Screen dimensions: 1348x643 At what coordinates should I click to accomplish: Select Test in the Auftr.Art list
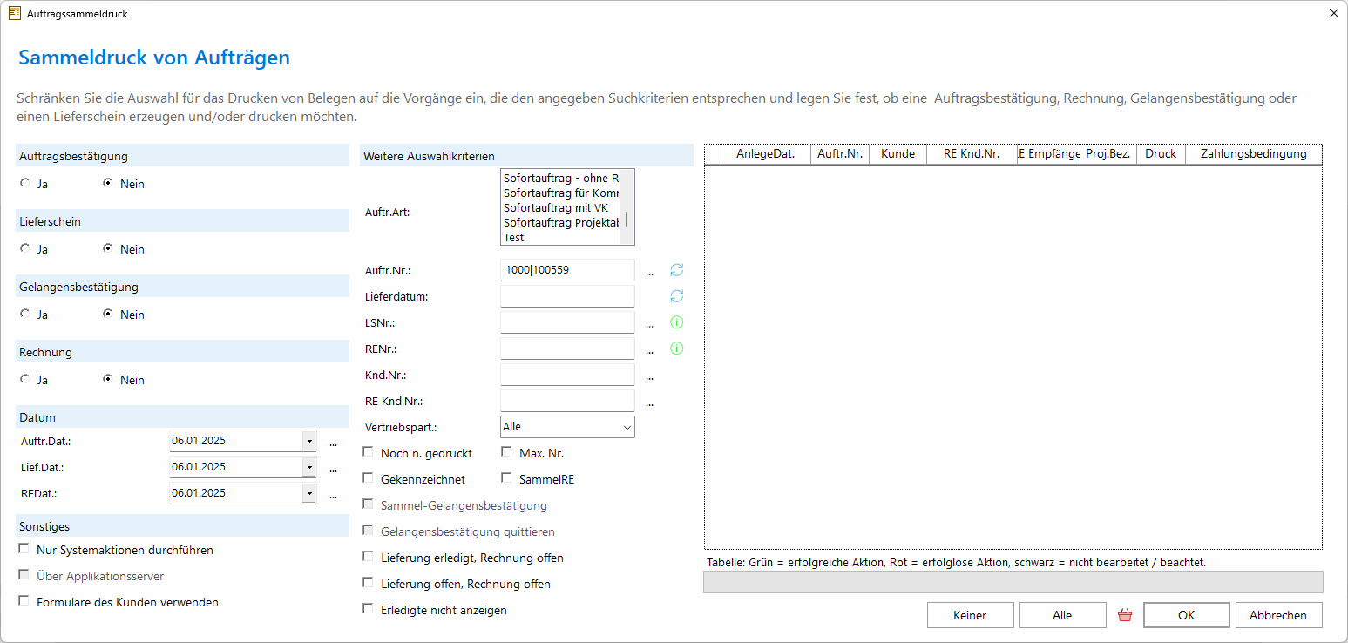point(514,238)
